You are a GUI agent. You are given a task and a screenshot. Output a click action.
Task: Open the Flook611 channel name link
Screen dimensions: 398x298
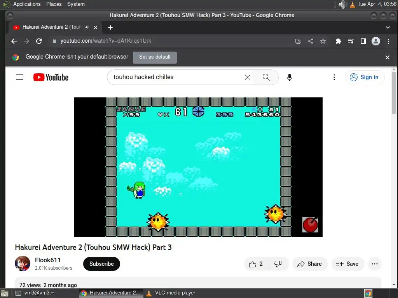tap(48, 260)
